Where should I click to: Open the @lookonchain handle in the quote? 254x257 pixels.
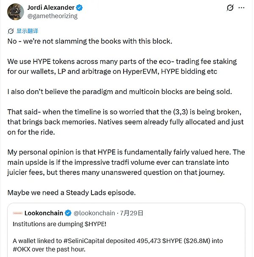[x=94, y=213]
